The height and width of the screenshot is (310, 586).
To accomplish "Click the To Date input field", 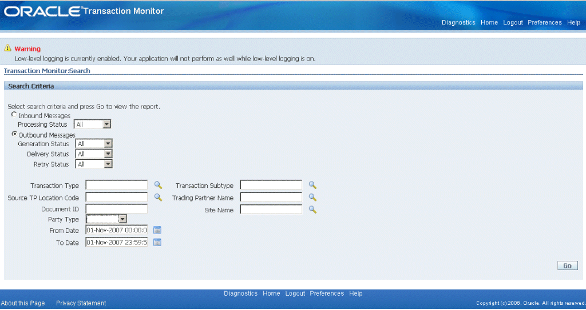I will pos(117,243).
